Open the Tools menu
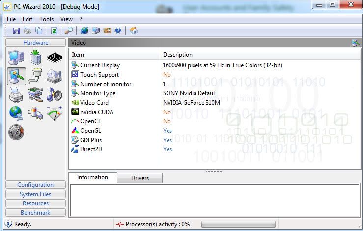Screen dimensions: 363x231 point(46,19)
